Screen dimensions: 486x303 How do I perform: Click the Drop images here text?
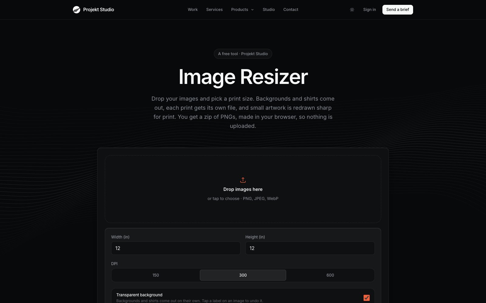point(243,189)
